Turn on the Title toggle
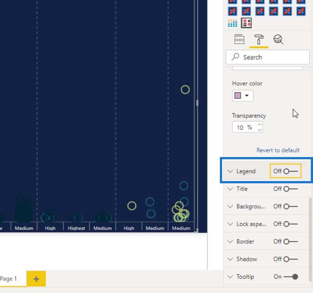313x293 pixels. point(290,189)
